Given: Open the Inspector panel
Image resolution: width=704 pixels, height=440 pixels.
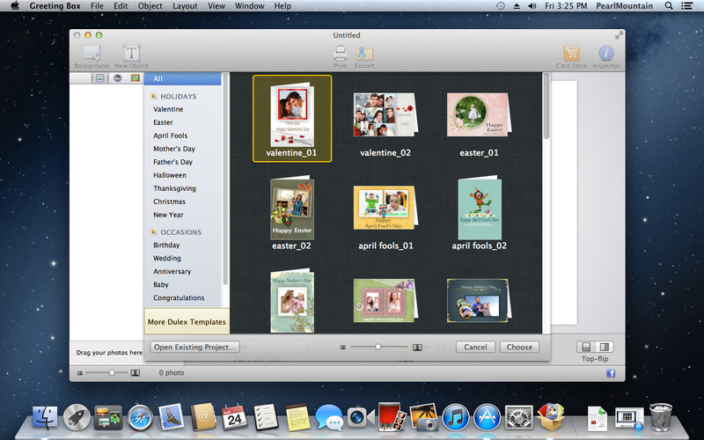Looking at the screenshot, I should tap(606, 55).
